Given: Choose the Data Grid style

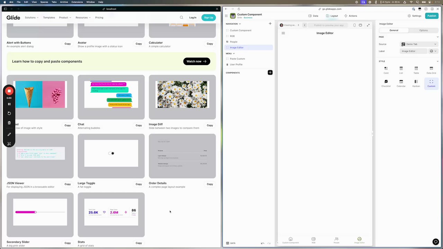Looking at the screenshot, I should 431,70.
